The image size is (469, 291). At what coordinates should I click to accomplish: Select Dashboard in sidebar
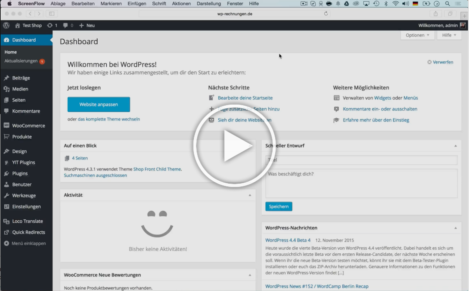[26, 40]
